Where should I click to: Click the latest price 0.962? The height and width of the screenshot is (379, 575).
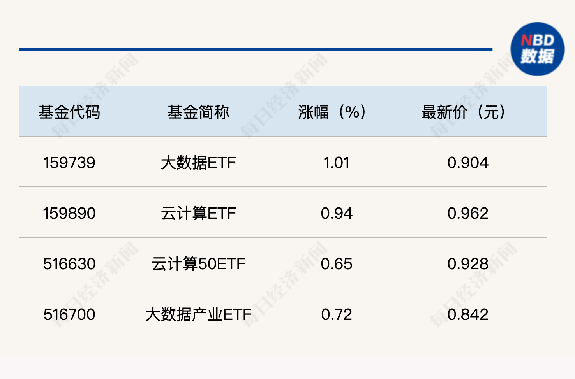pos(467,213)
